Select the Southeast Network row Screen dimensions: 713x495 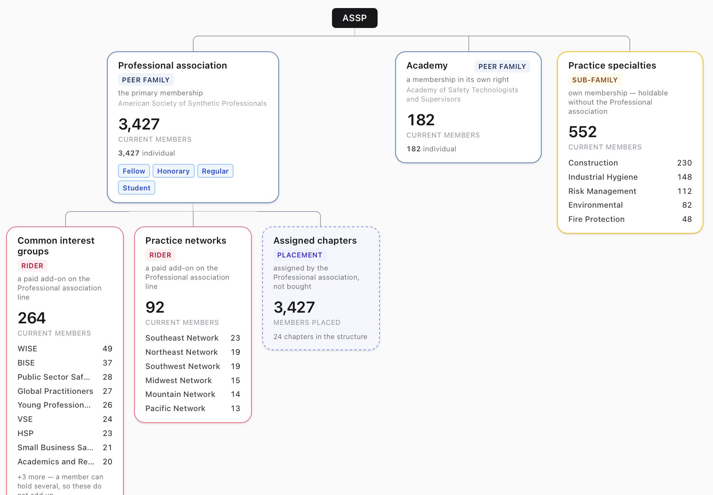[193, 338]
